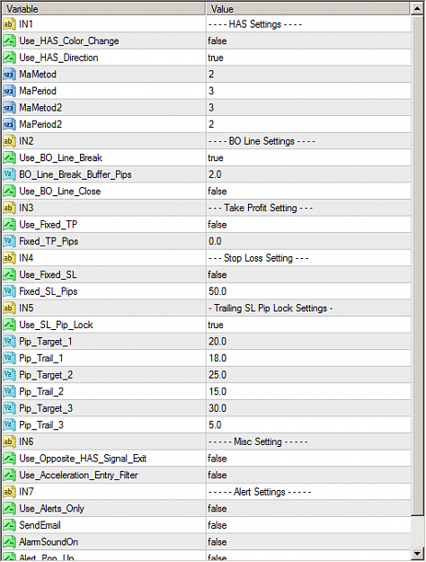
Task: Click the string icon beside IN7
Action: [9, 492]
